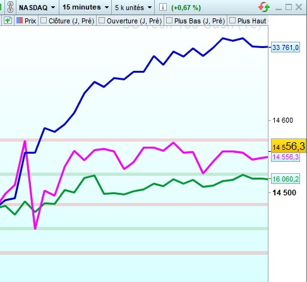
Task: Click the 14 500 axis label
Action: pos(284,193)
